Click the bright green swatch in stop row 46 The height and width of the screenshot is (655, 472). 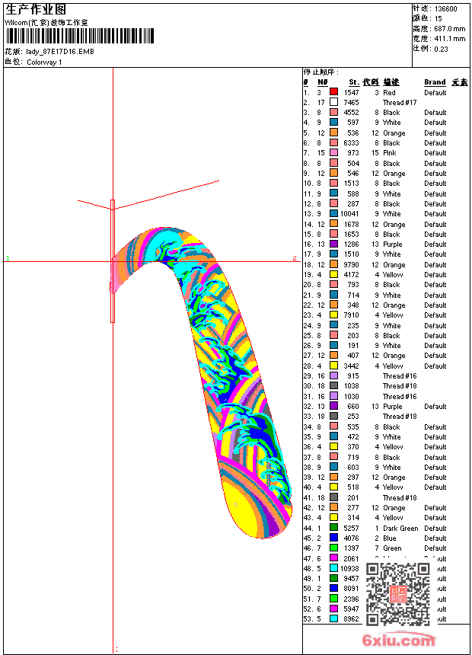pos(333,548)
